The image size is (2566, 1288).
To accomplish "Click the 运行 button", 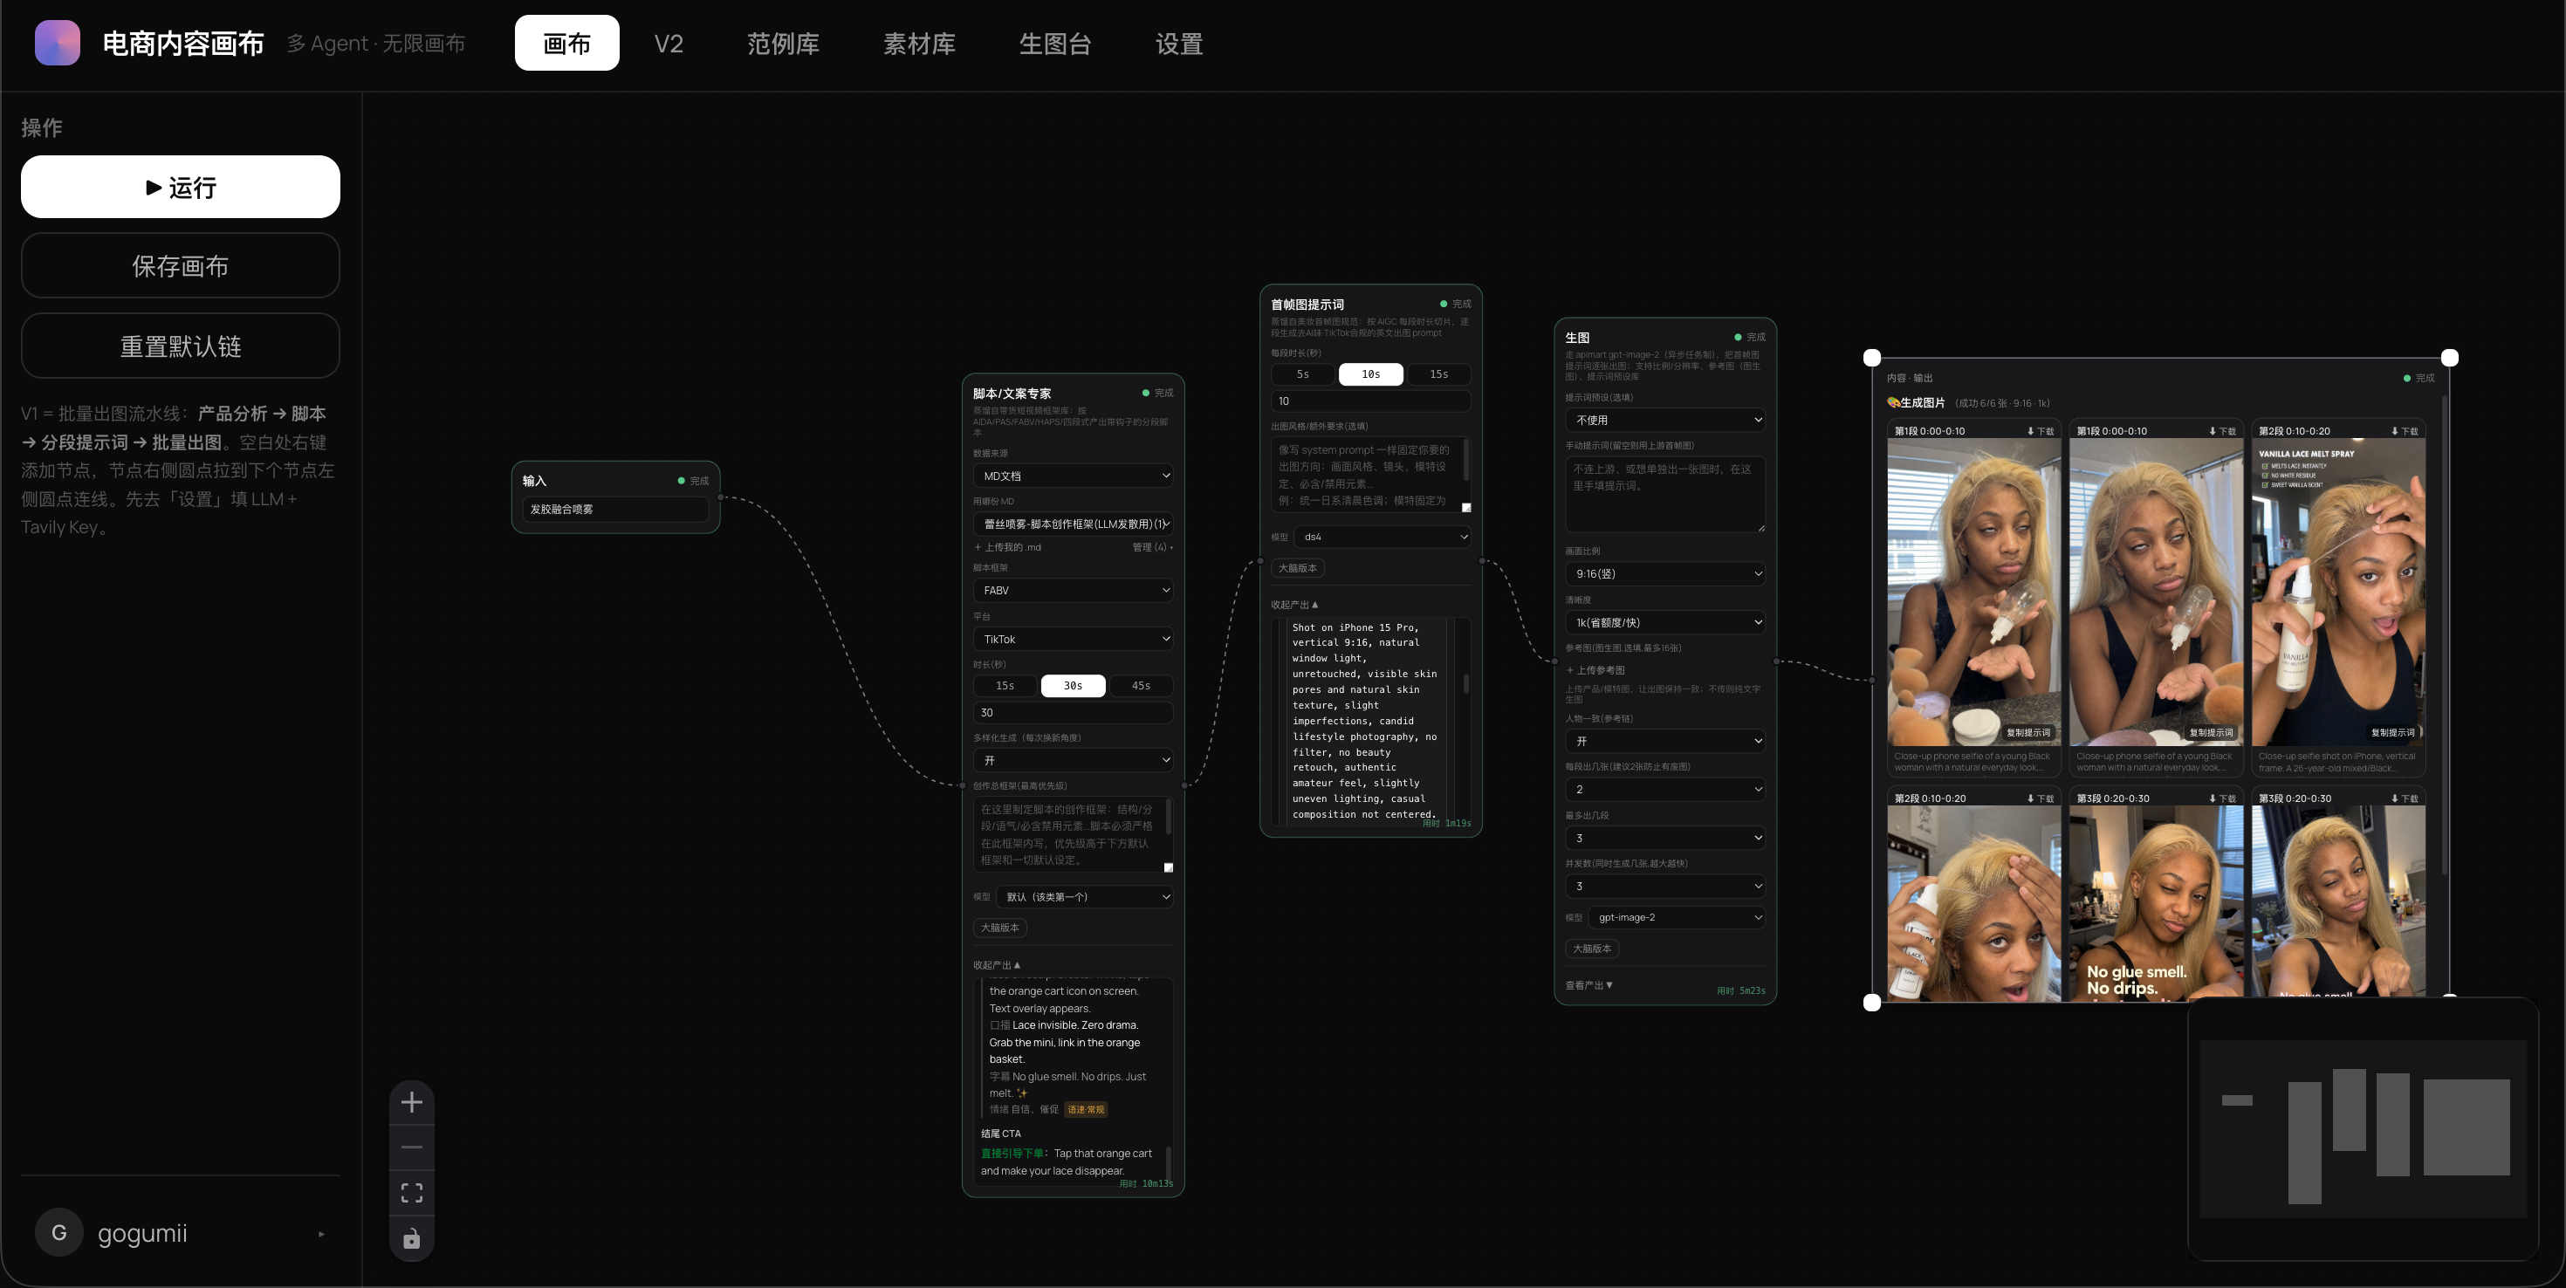I will coord(181,186).
